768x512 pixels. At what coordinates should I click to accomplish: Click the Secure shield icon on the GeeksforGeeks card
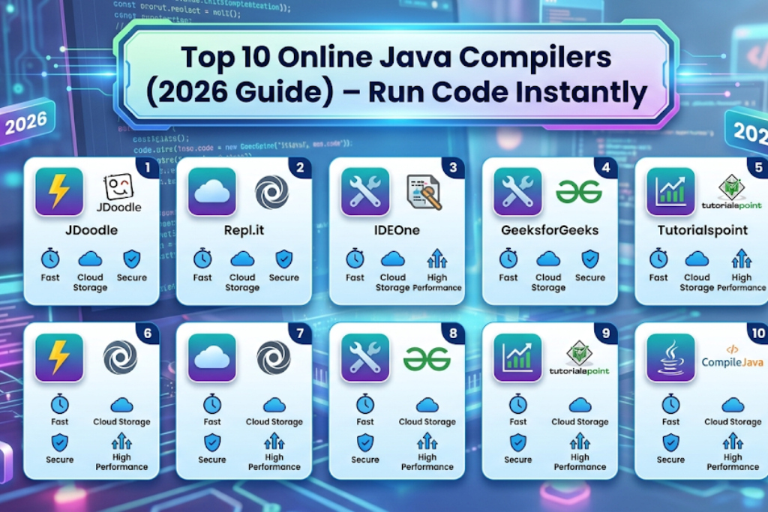click(x=590, y=259)
